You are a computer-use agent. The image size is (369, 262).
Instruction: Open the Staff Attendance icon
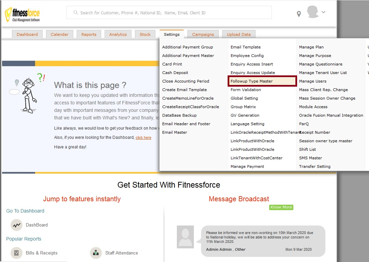96,253
